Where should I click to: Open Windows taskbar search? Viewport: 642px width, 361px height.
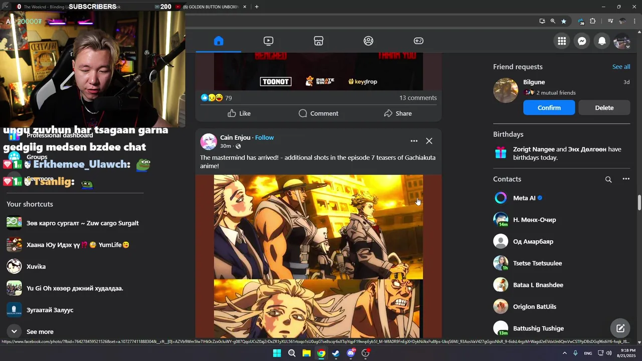click(292, 353)
